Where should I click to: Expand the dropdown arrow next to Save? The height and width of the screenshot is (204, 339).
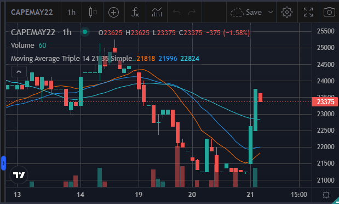pos(271,12)
